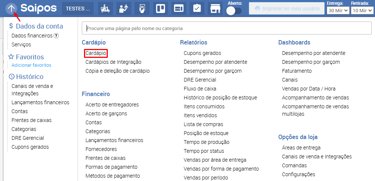Open Lista de compras report
The width and height of the screenshot is (375, 181).
point(203,124)
